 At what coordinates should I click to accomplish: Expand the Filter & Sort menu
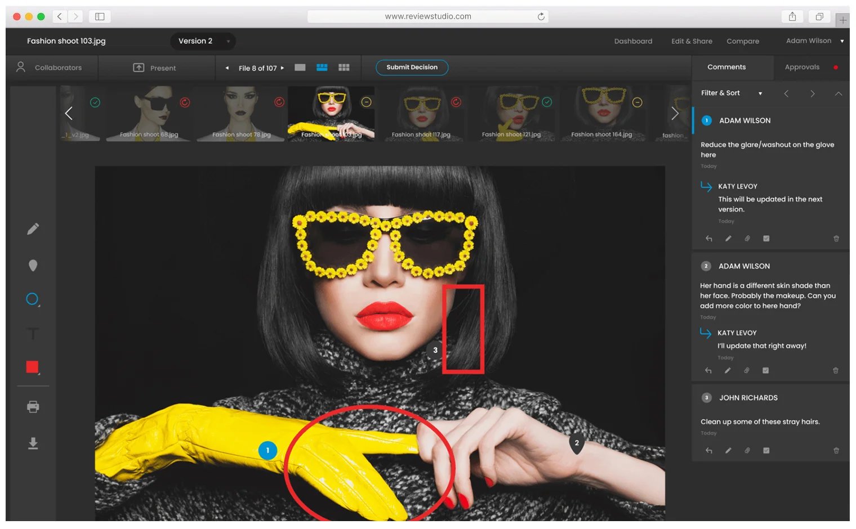(731, 93)
